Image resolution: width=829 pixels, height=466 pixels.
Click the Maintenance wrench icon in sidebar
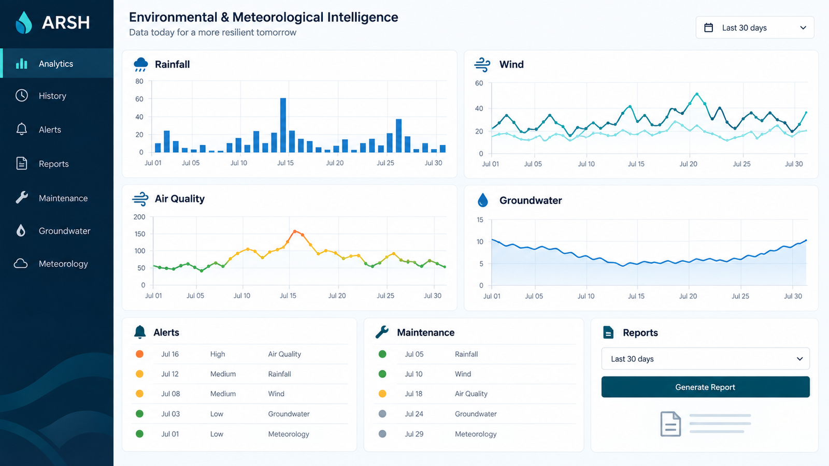click(21, 197)
